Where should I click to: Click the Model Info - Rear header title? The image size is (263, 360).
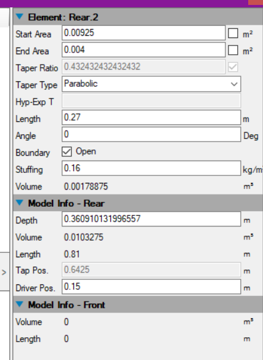click(x=66, y=204)
